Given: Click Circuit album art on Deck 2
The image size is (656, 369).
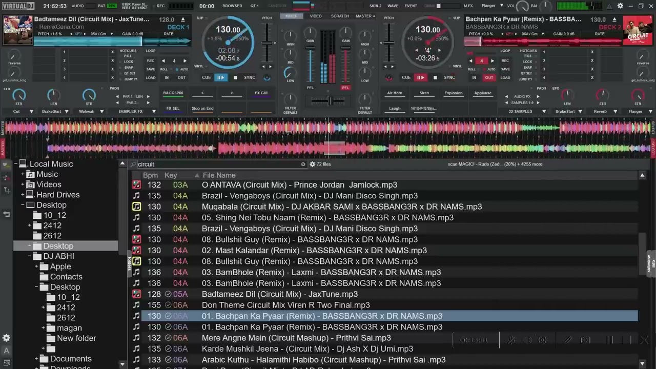Looking at the screenshot, I should point(638,30).
